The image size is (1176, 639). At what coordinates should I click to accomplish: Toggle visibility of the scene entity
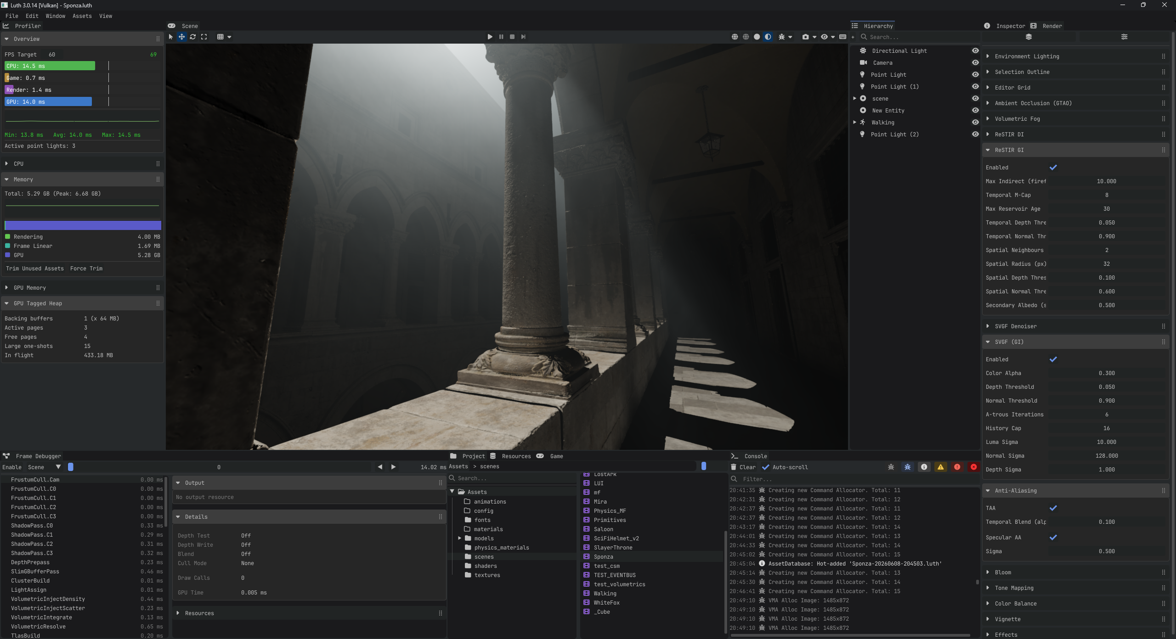975,99
